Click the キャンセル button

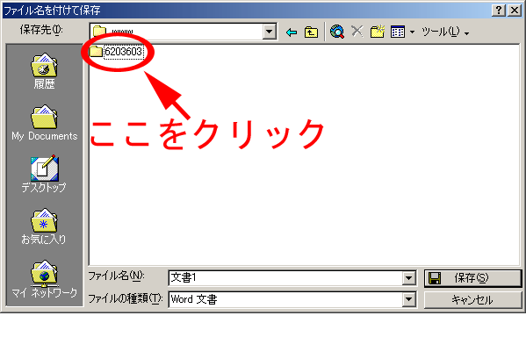(x=472, y=299)
